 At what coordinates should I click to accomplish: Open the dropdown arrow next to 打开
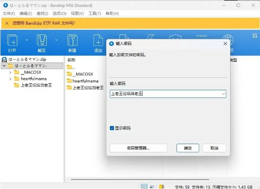(27, 40)
